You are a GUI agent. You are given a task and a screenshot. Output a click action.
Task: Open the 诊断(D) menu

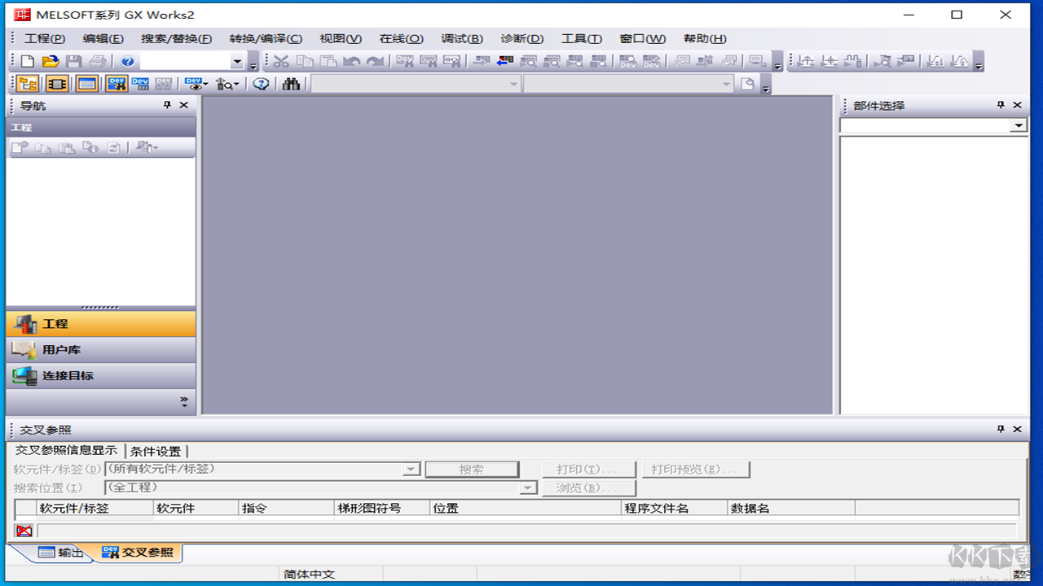click(x=522, y=38)
